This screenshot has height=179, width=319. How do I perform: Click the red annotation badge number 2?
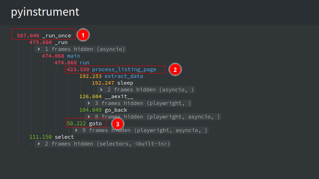(x=175, y=69)
